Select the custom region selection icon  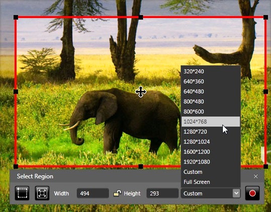coord(22,193)
